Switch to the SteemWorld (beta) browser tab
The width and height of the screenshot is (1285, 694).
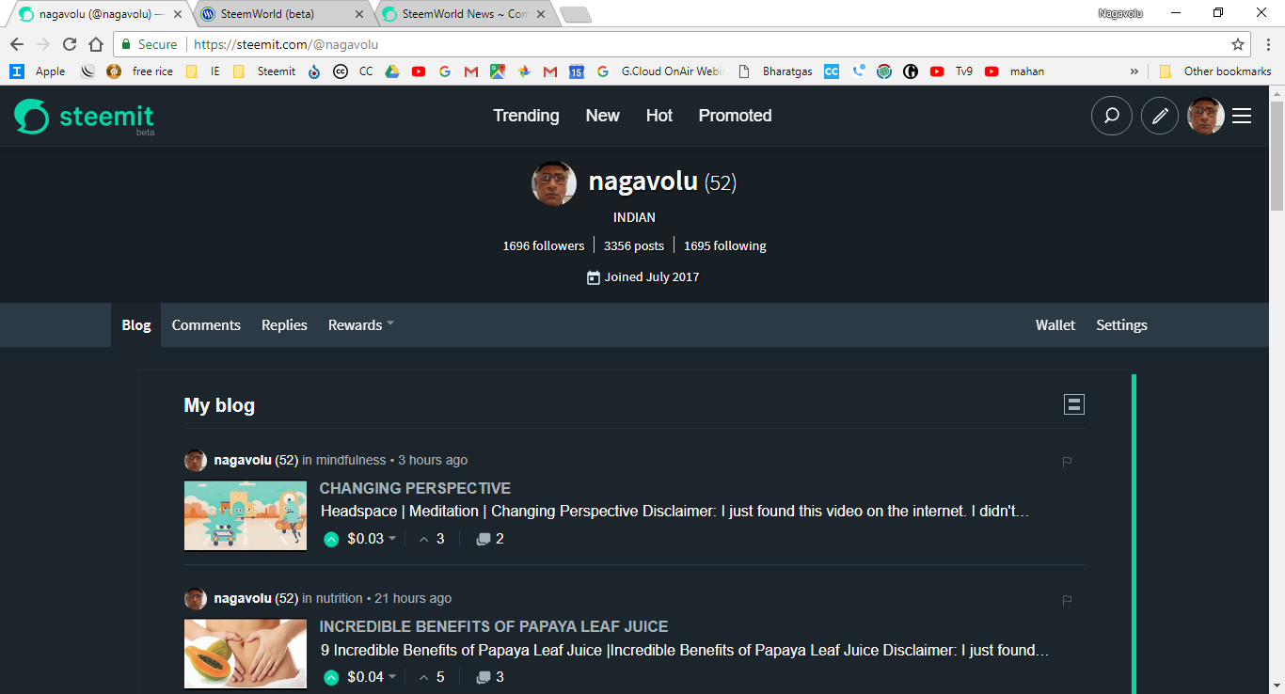click(280, 14)
